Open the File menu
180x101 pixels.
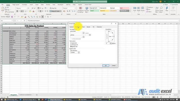point(3,5)
